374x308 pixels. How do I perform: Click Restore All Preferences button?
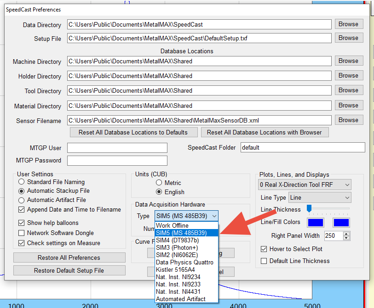pos(69,258)
